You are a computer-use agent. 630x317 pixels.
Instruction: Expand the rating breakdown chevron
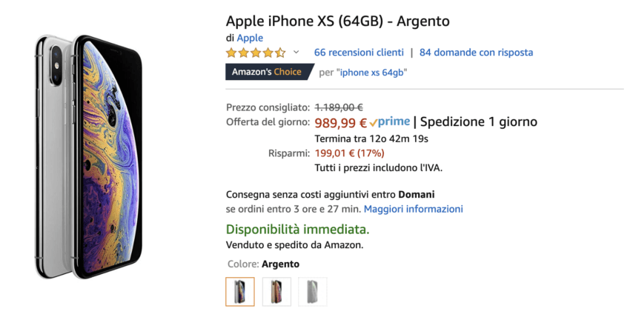pos(296,53)
